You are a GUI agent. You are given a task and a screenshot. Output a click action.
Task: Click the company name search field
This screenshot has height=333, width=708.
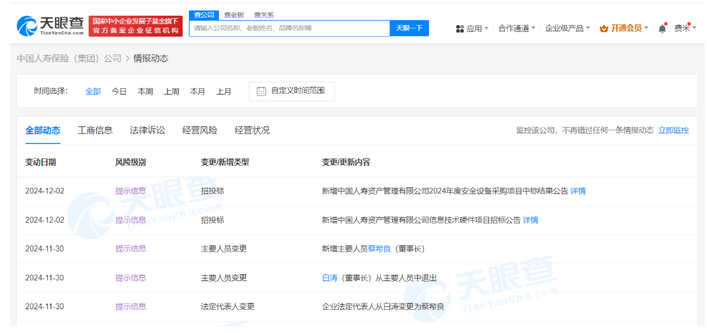pos(289,28)
